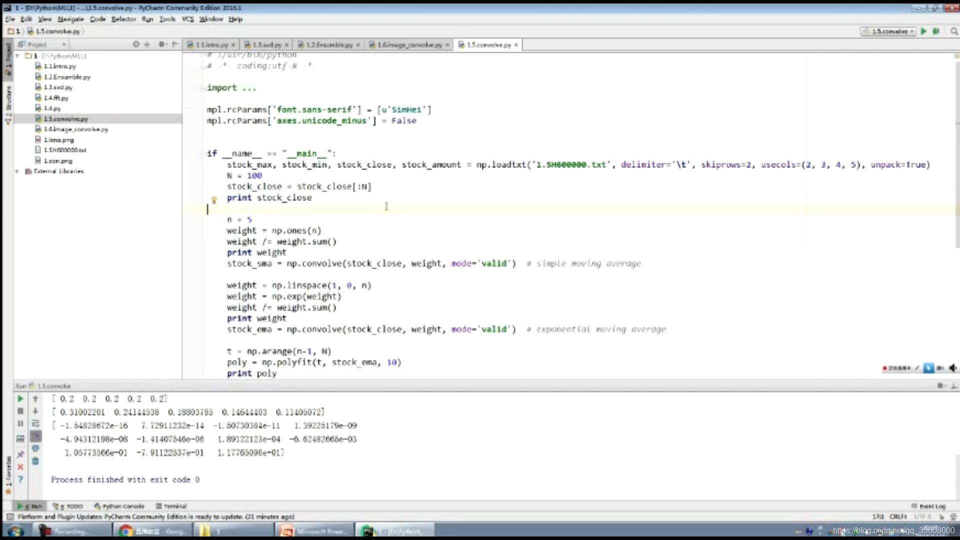960x540 pixels.
Task: Change file encoding UTF-8 in status bar
Action: [x=923, y=516]
